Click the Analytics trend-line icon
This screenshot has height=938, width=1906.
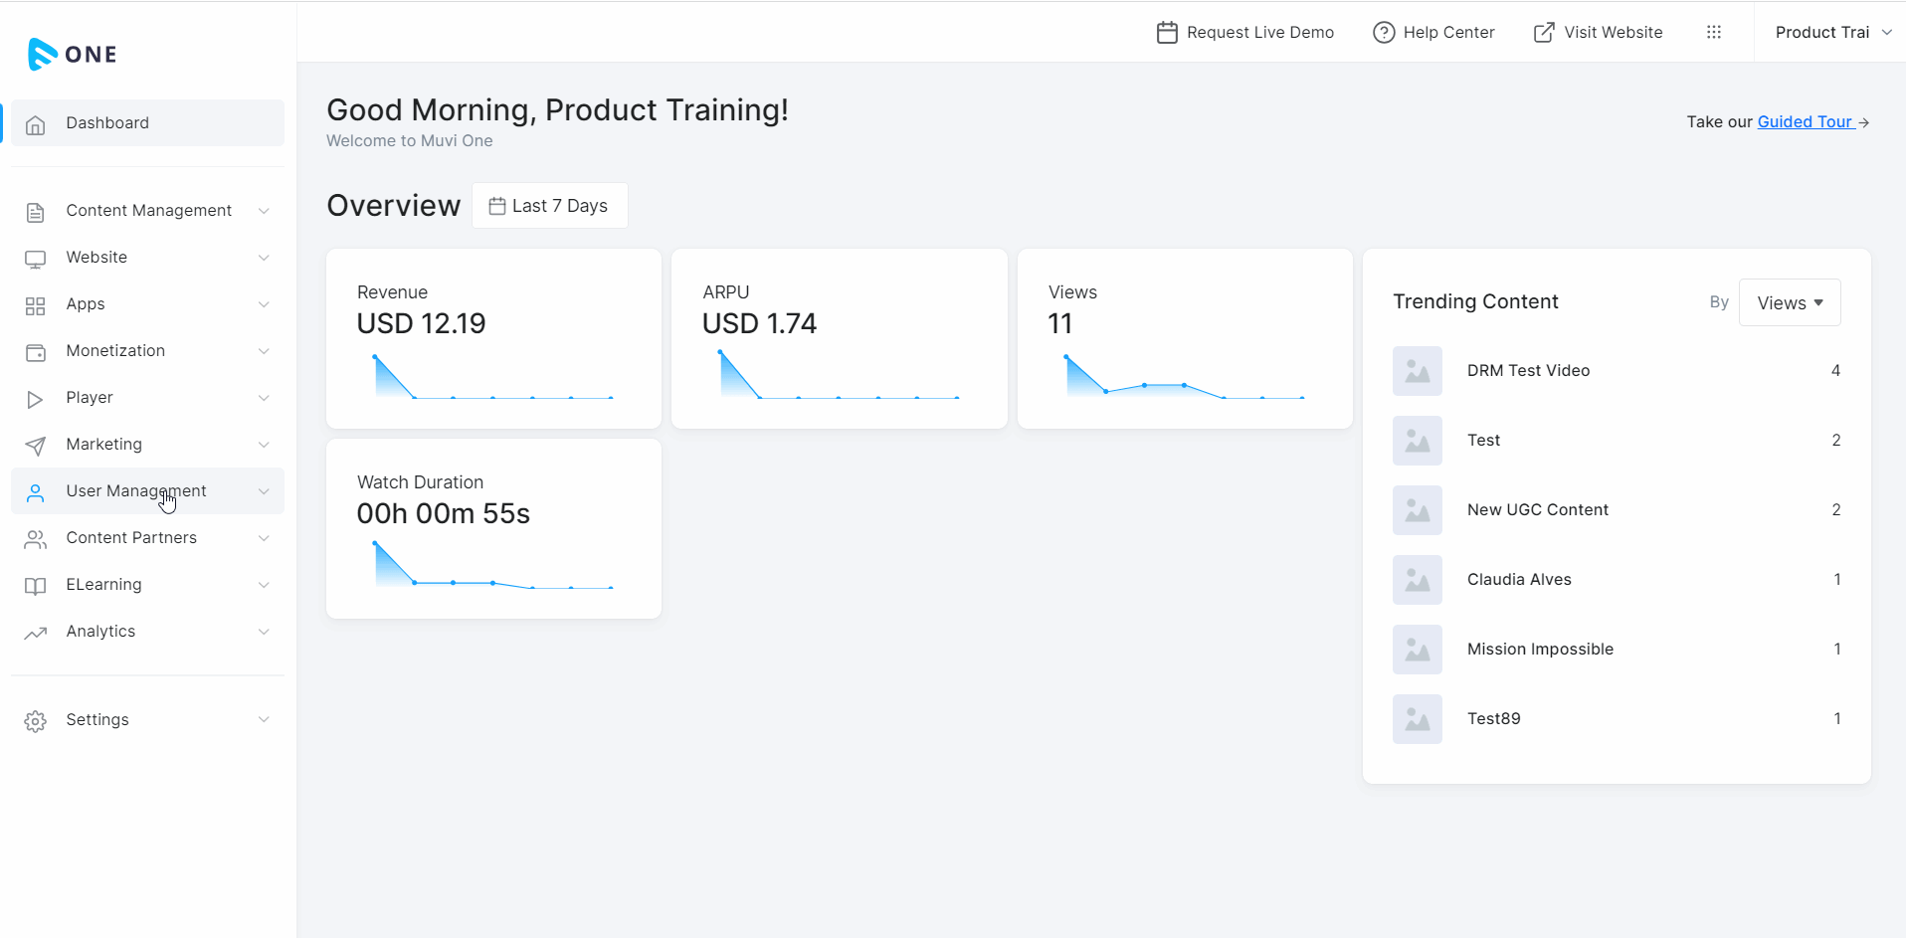[x=36, y=633]
